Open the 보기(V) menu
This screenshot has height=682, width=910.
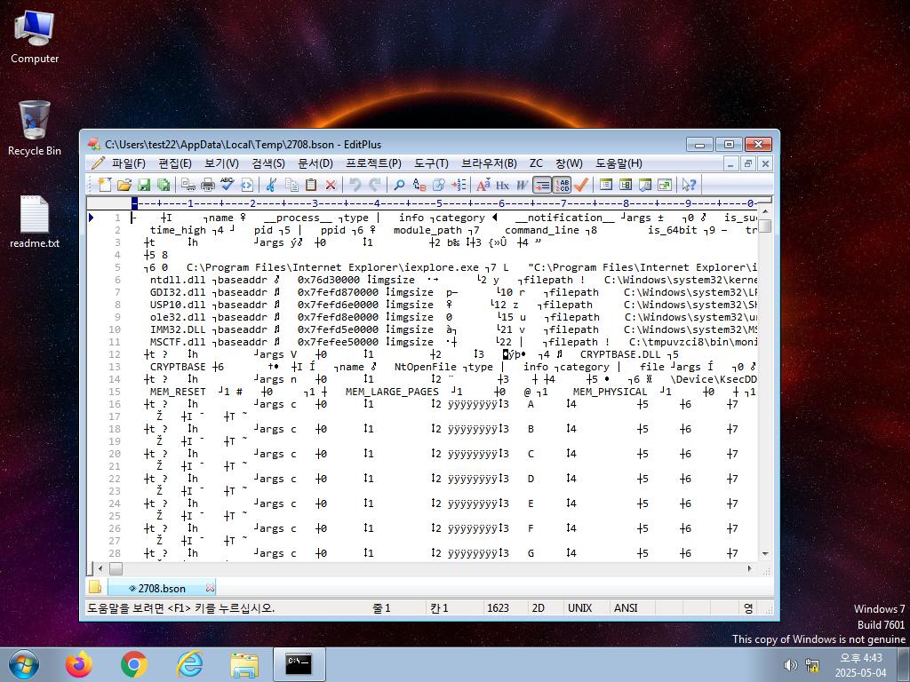[x=221, y=163]
